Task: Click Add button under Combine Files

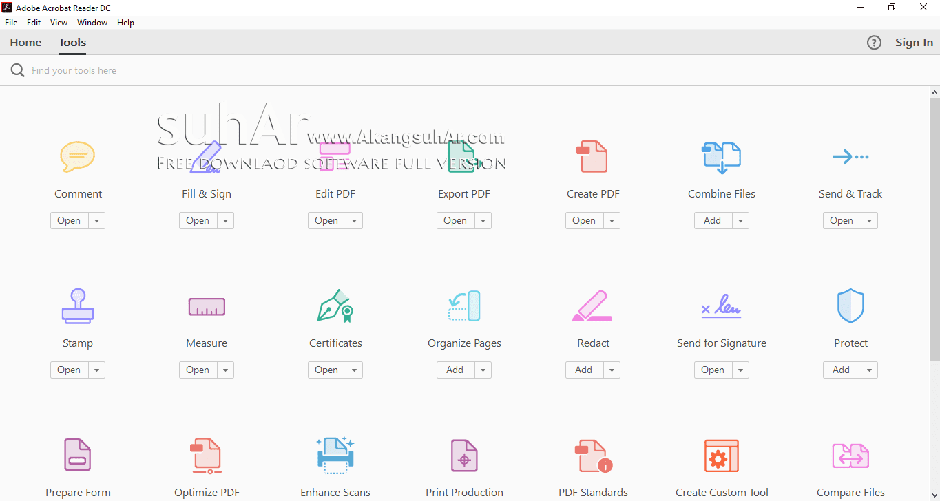Action: [x=713, y=221]
